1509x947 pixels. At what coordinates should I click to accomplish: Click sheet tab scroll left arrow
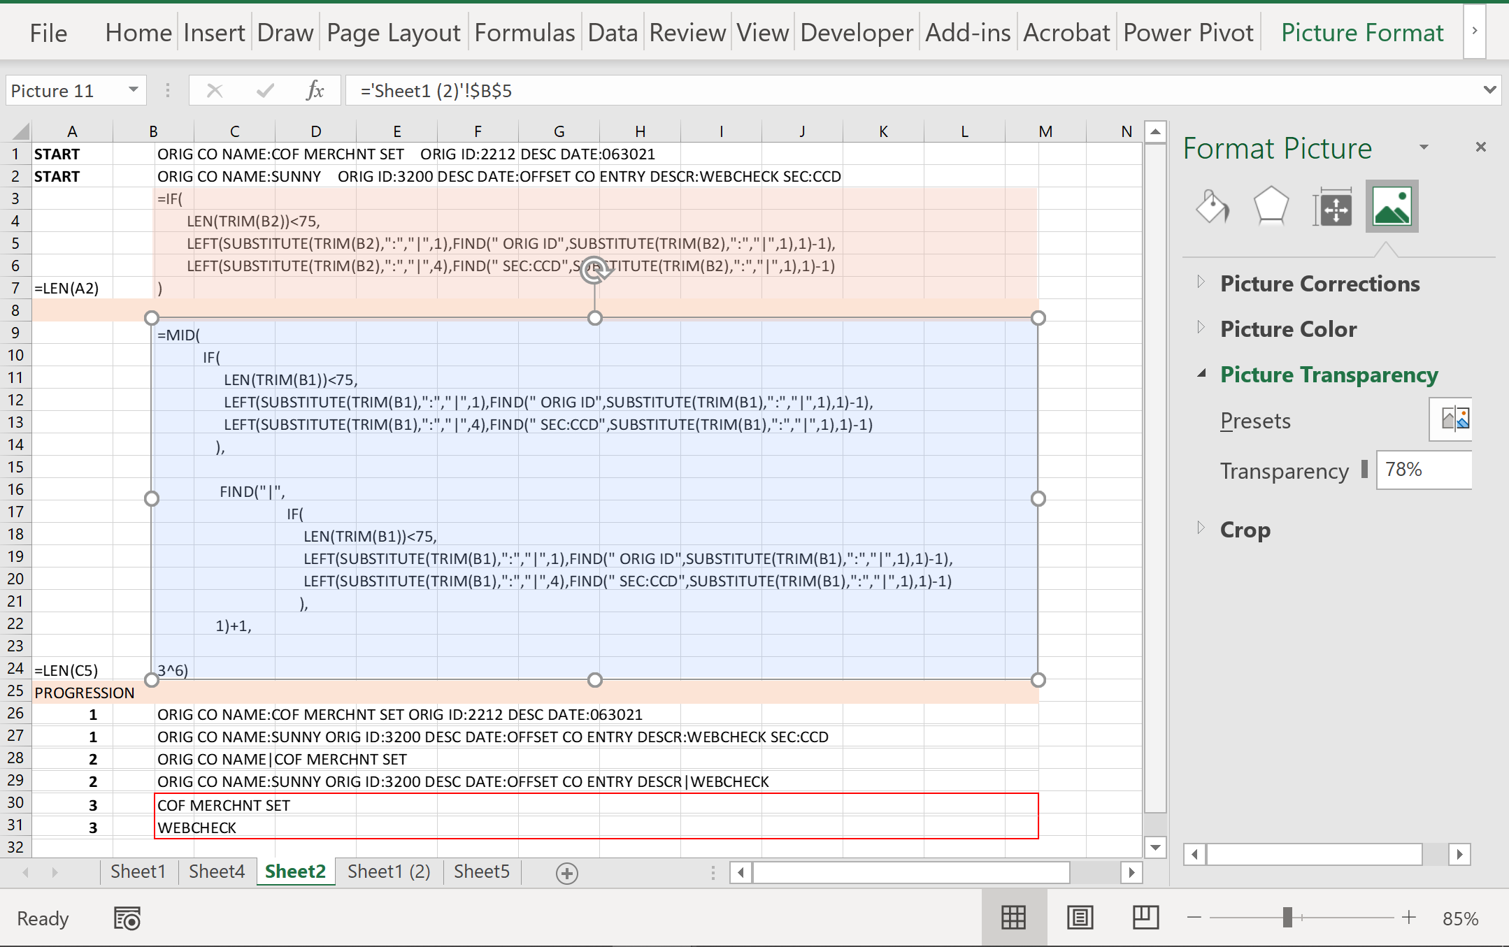26,872
